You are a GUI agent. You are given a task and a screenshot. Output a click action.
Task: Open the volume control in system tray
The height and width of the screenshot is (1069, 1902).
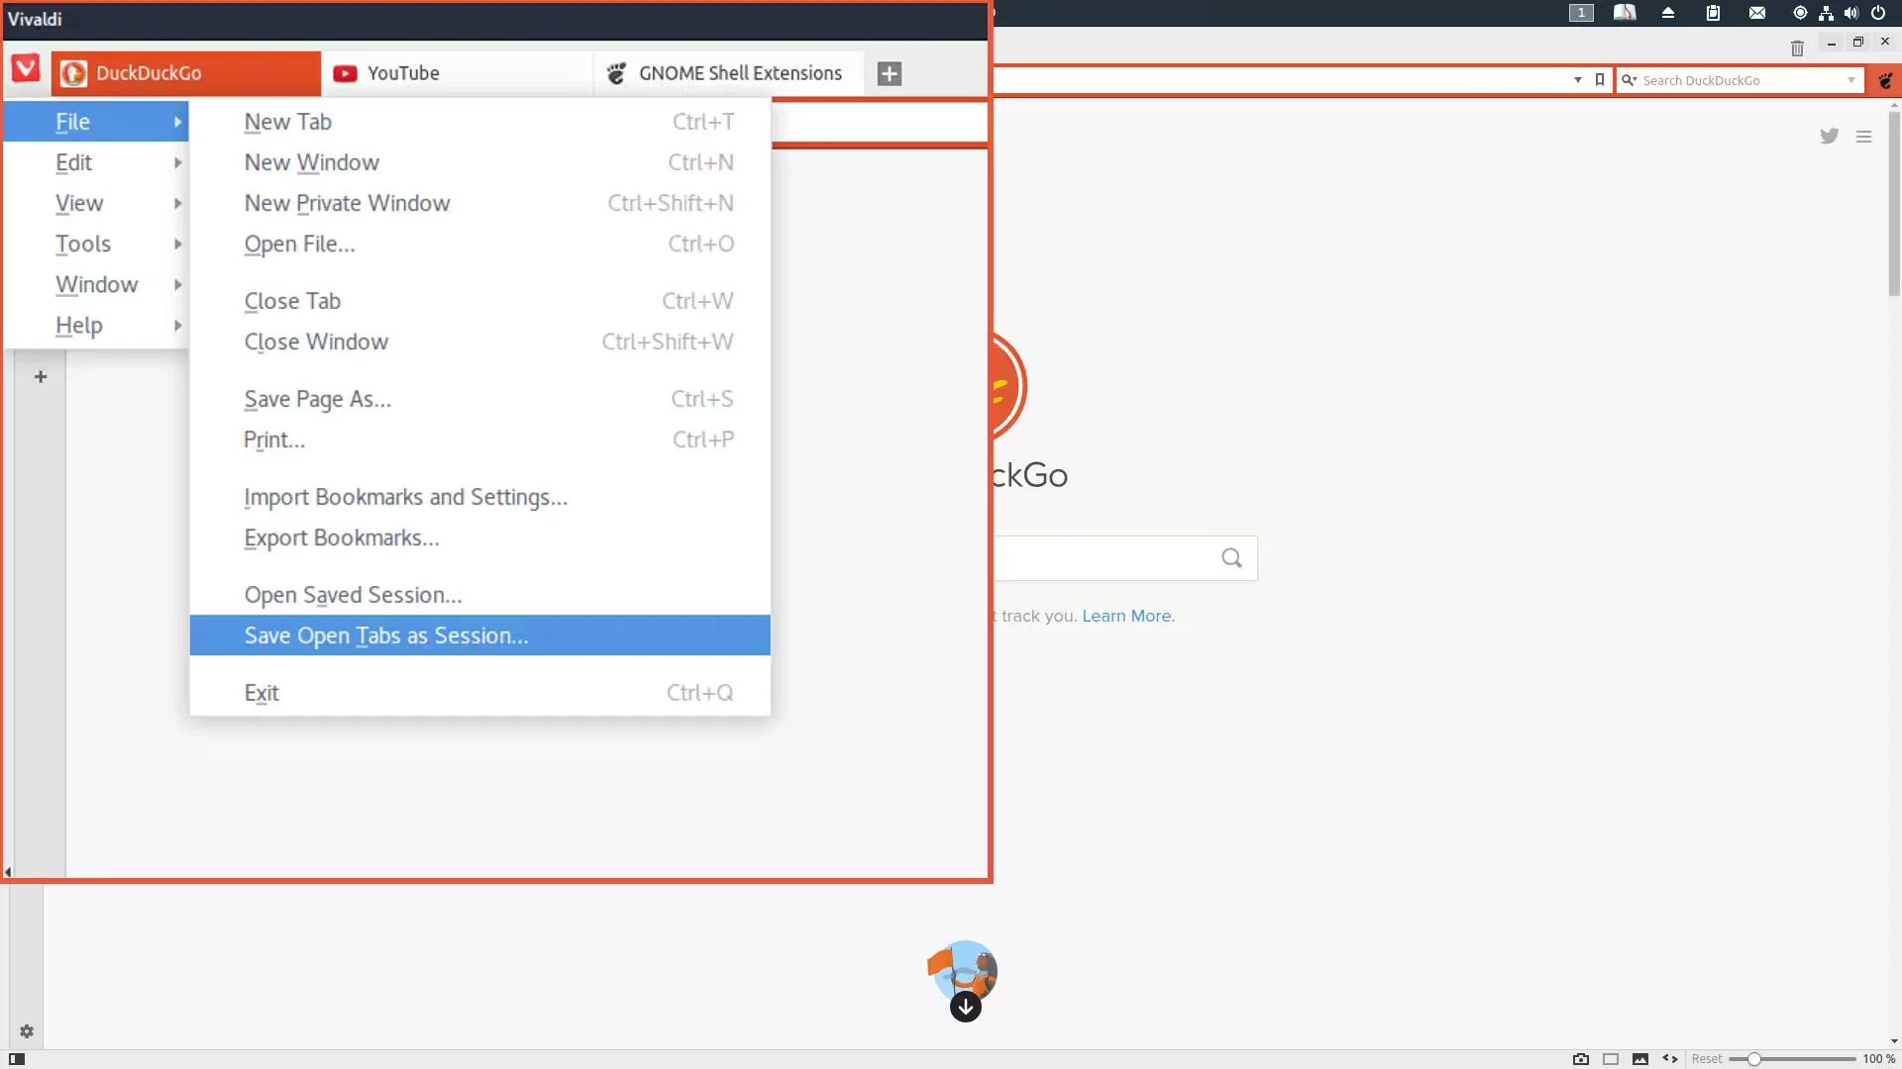tap(1851, 13)
